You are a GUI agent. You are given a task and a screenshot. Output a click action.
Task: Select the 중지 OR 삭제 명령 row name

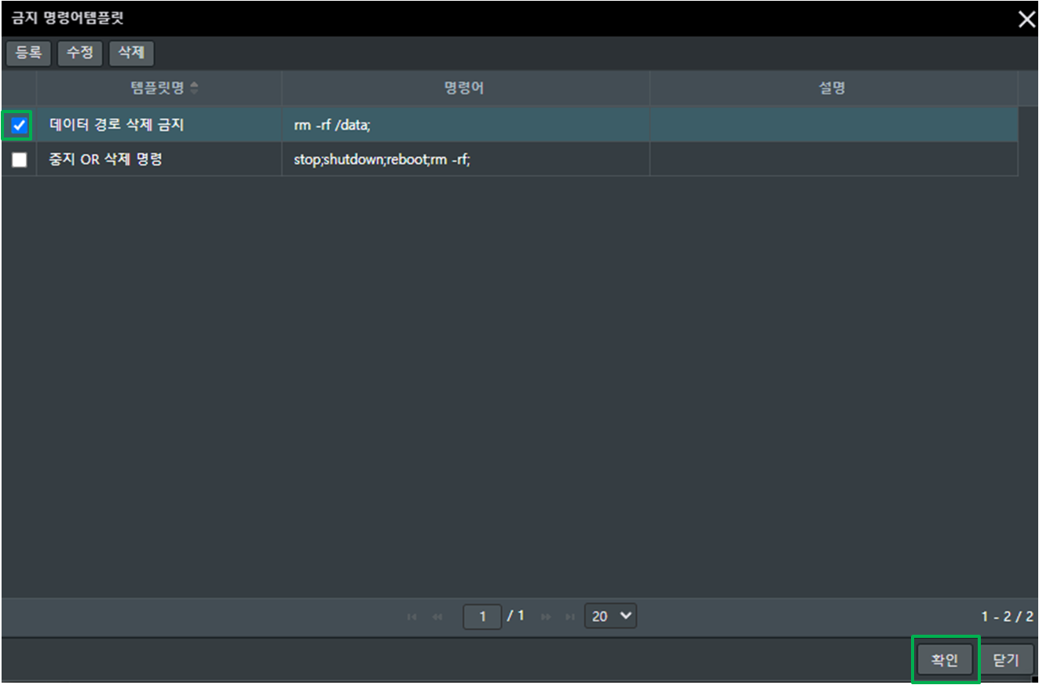click(x=106, y=159)
